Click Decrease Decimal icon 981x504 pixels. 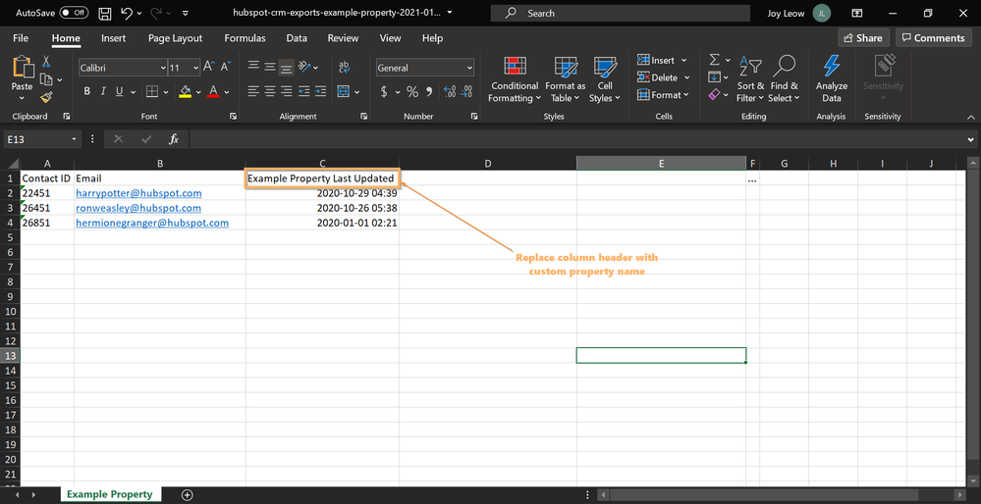[466, 92]
